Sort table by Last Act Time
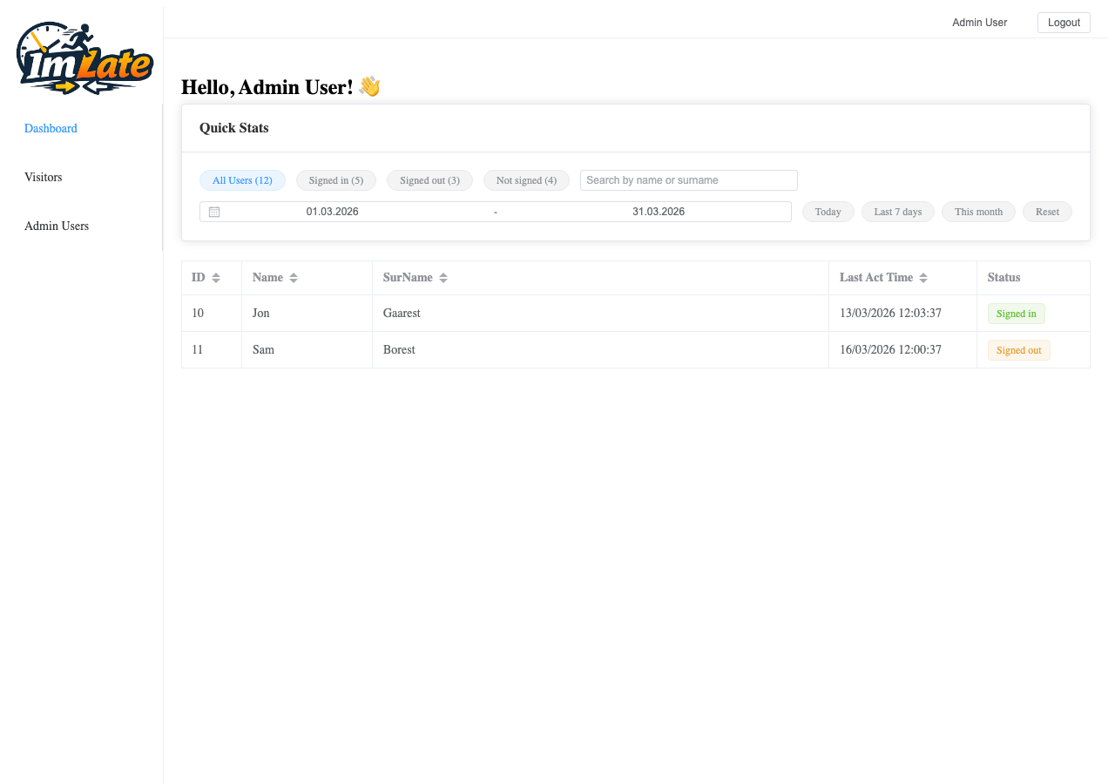This screenshot has height=784, width=1115. (923, 278)
